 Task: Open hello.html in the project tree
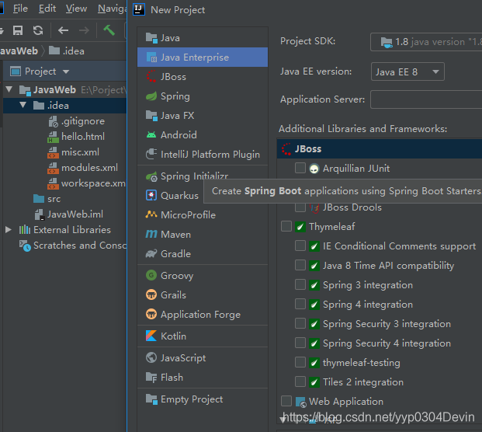click(82, 137)
